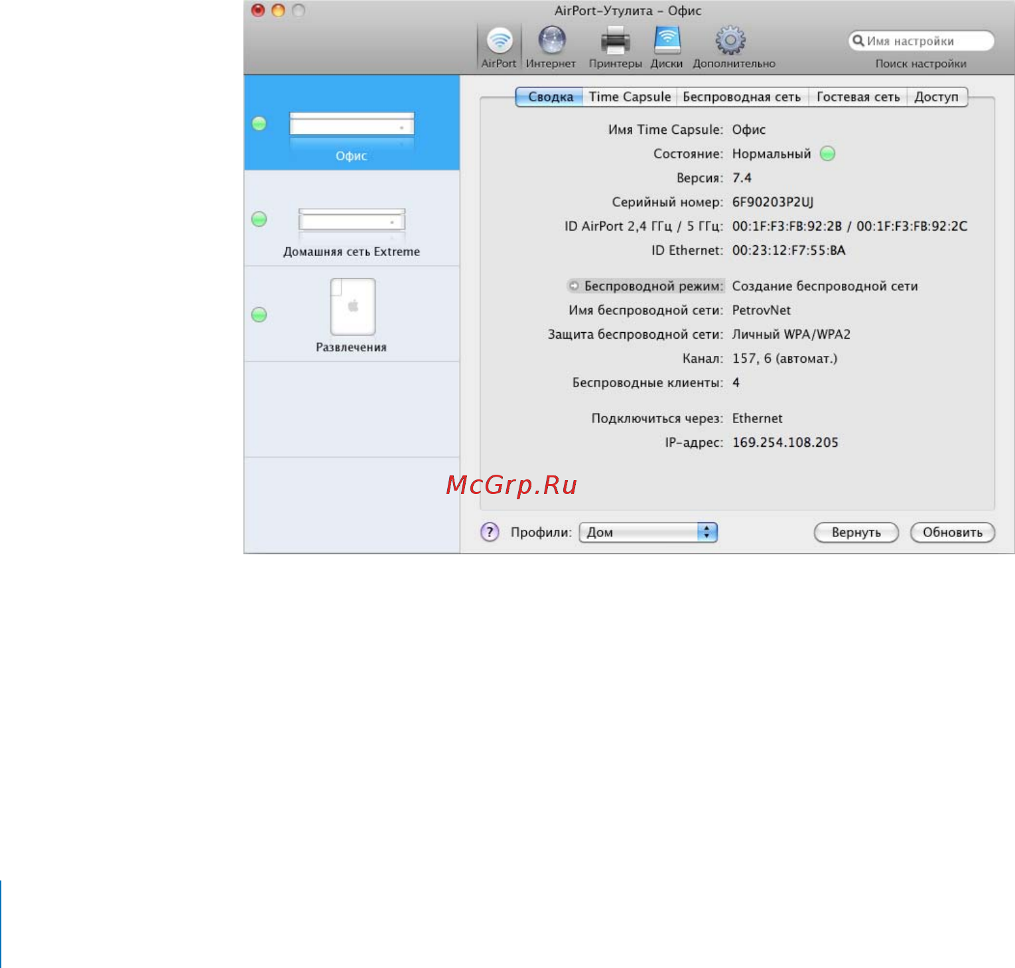Click the green indicator next to Нормальный
The width and height of the screenshot is (1015, 968).
point(827,154)
